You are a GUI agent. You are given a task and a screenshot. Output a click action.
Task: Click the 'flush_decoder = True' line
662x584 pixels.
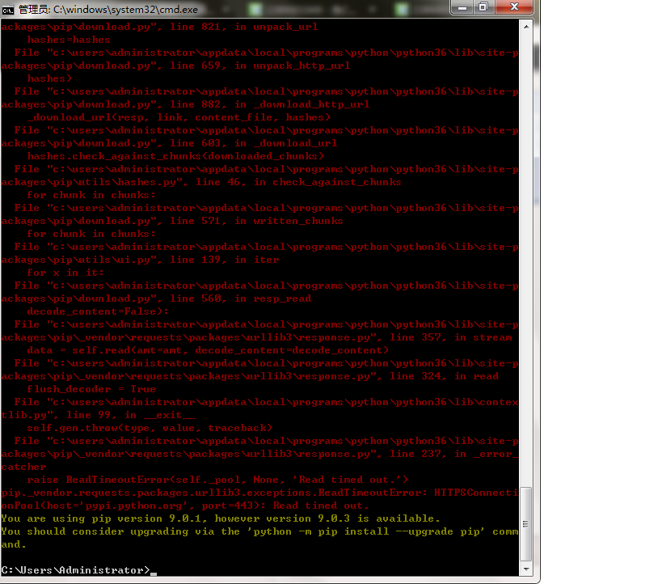(x=91, y=389)
